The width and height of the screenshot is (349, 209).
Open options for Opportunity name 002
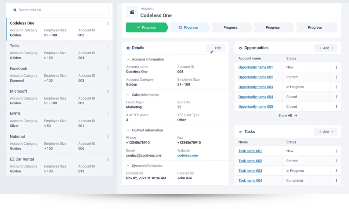pyautogui.click(x=336, y=77)
